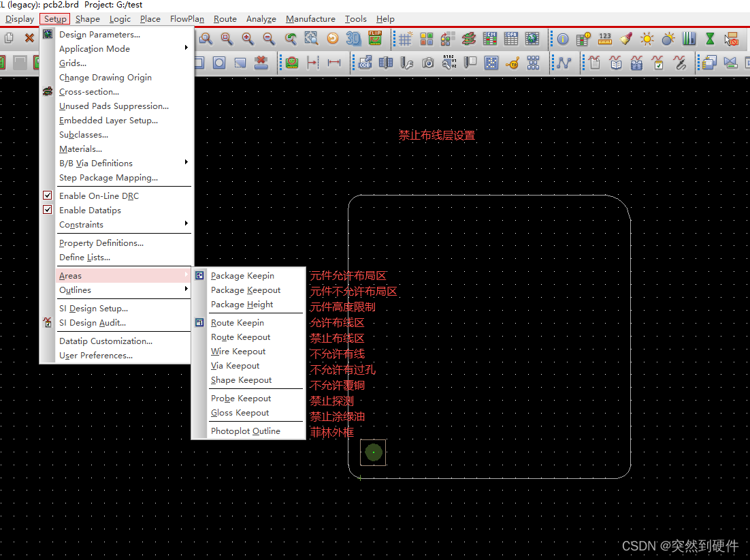750x560 pixels.
Task: Click the camera snapshot icon
Action: point(427,63)
